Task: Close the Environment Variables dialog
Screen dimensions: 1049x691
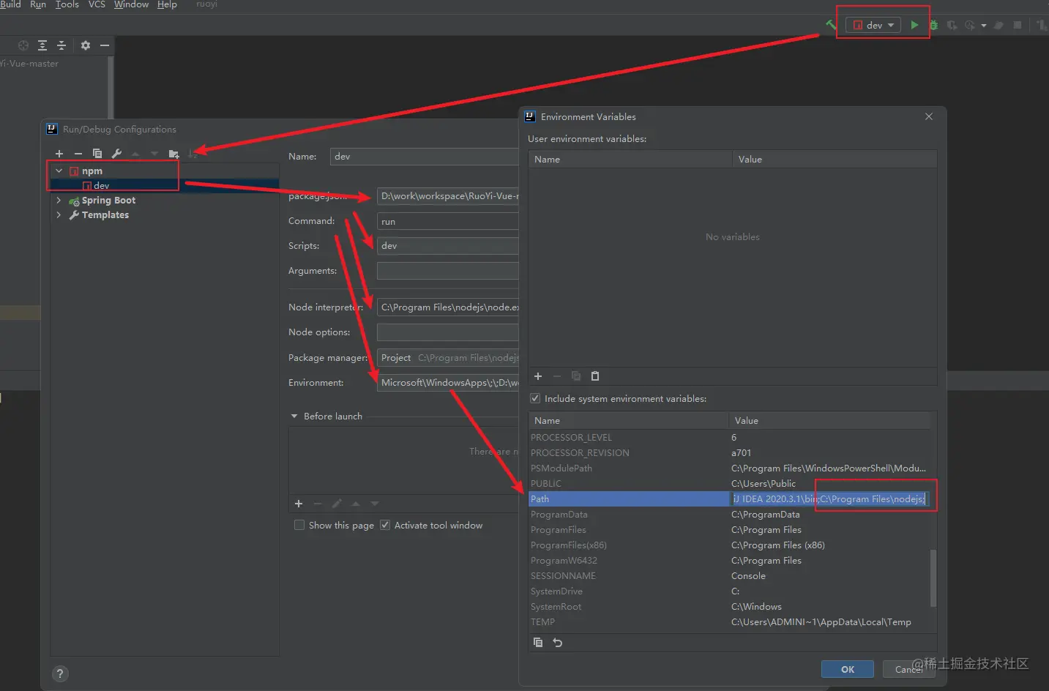Action: (929, 116)
